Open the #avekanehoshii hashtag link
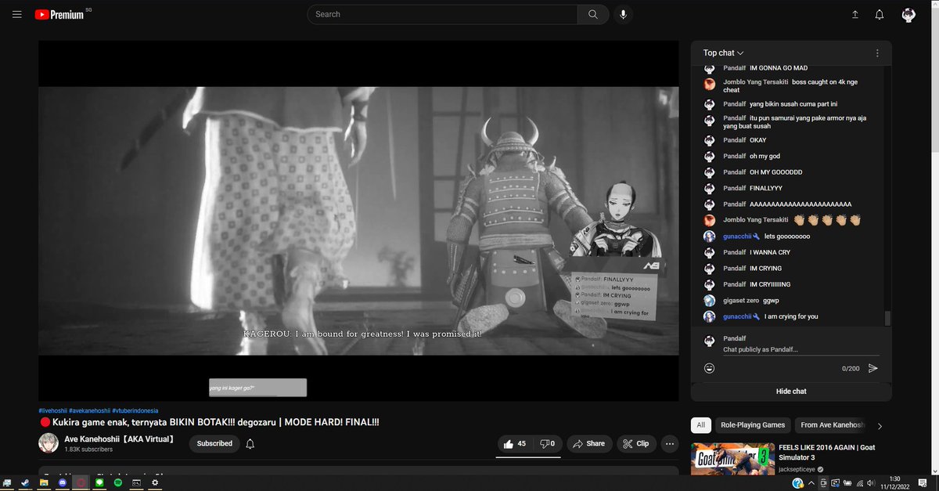 point(90,410)
